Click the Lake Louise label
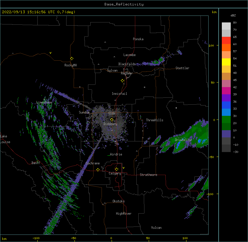This screenshot has height=242, width=248. [x=5, y=139]
